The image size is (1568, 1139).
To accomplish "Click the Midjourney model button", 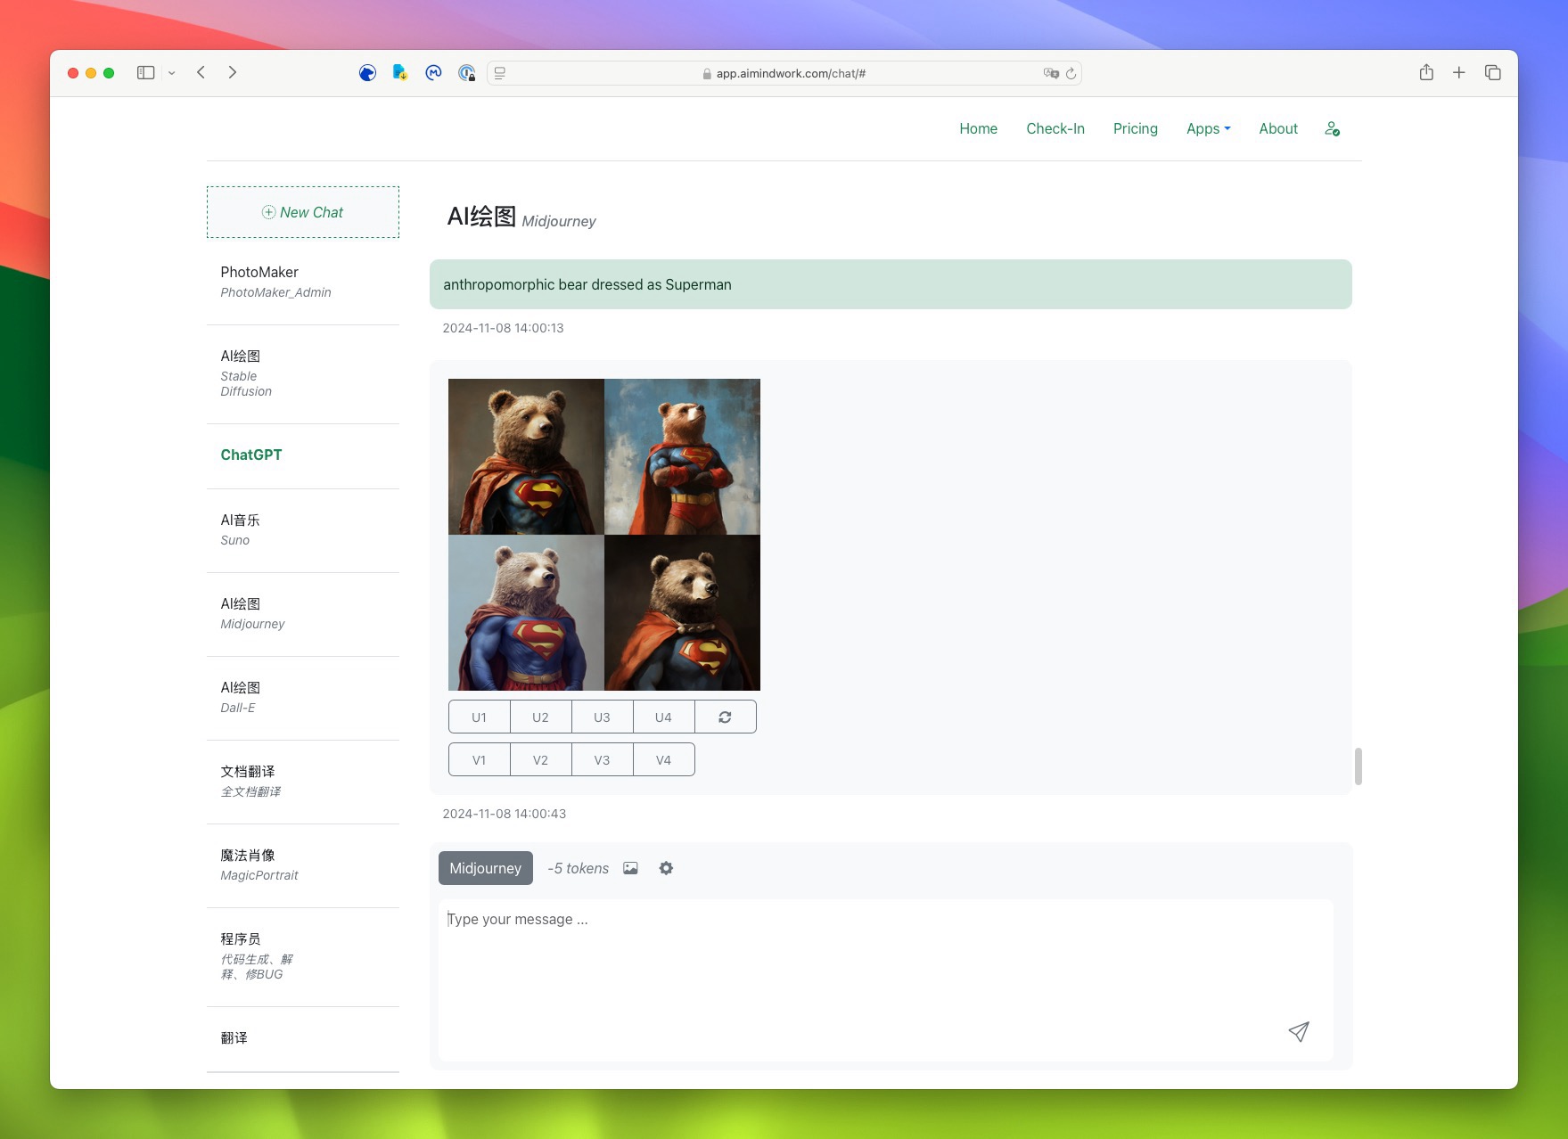I will point(486,868).
